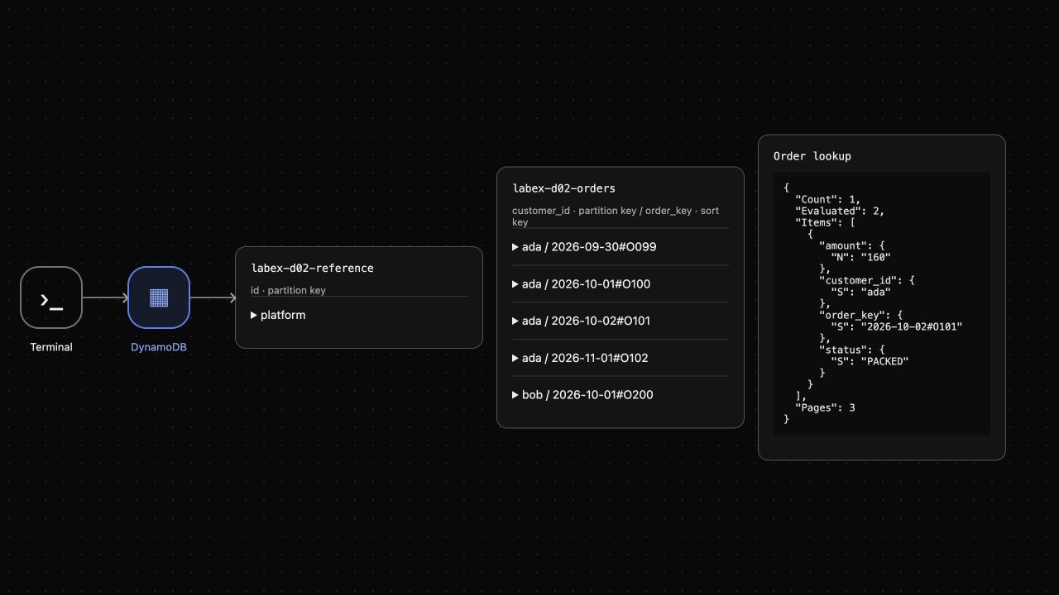Viewport: 1059px width, 595px height.
Task: Click the amount value "160" in JSON
Action: point(875,257)
